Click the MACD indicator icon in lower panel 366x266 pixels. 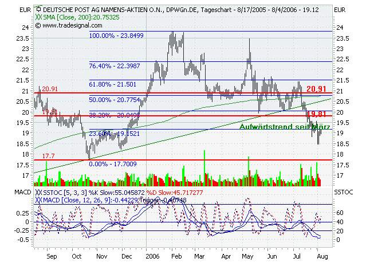tap(39, 200)
